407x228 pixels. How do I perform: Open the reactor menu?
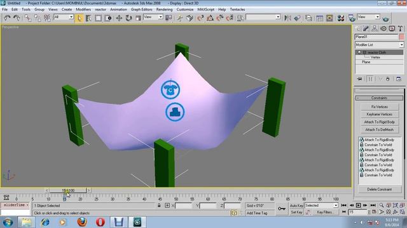[100, 9]
